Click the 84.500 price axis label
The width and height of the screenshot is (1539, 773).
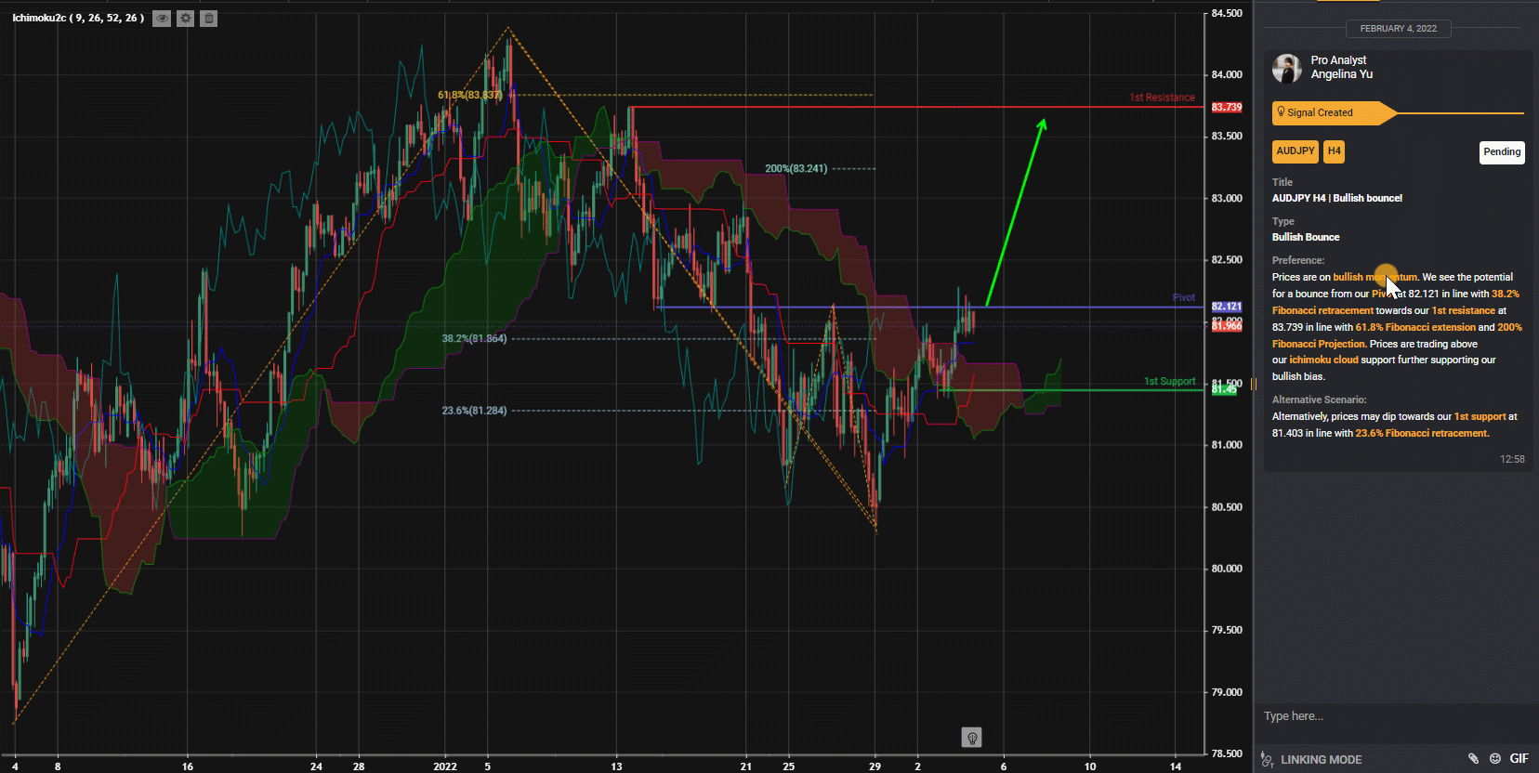[1227, 14]
